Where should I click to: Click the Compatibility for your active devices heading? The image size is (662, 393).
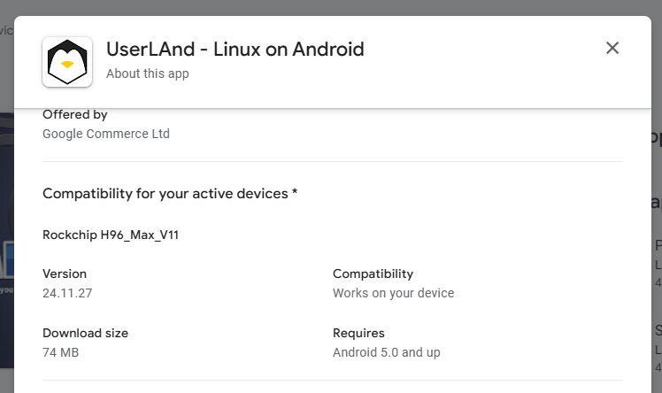coord(169,193)
